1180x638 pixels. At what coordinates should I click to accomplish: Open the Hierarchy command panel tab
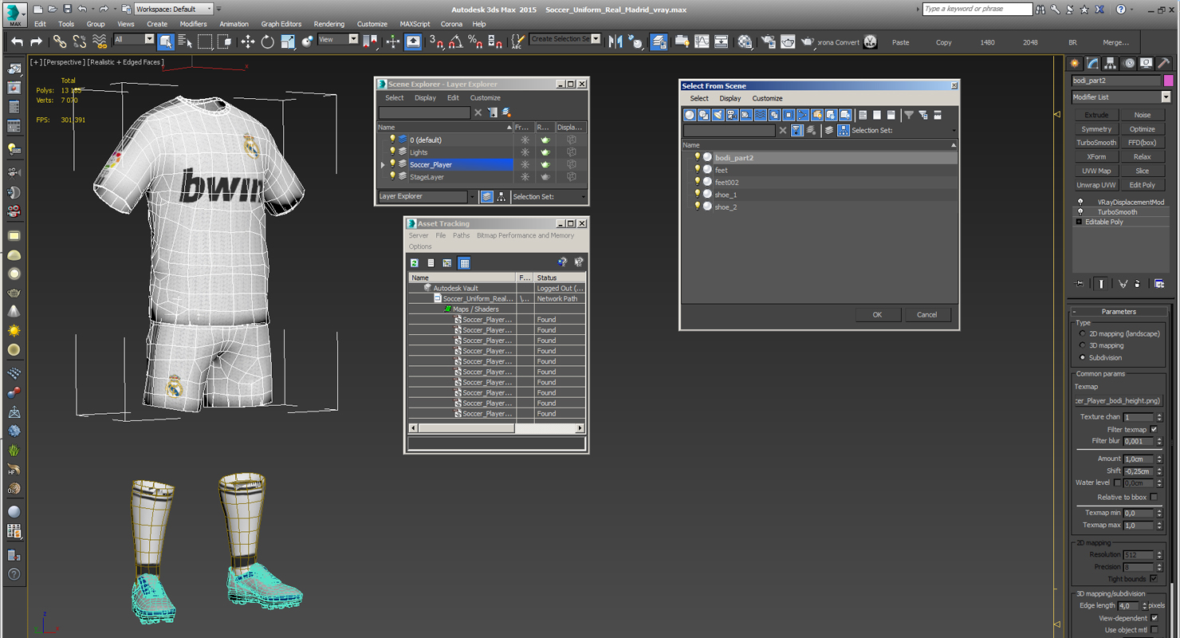(1110, 63)
